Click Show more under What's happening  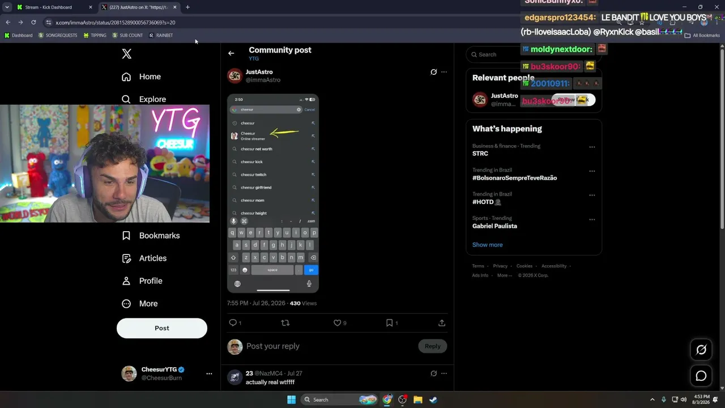coord(488,245)
